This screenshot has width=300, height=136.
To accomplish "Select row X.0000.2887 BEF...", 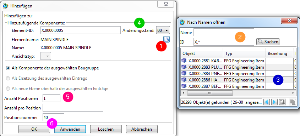I will [x=238, y=86].
